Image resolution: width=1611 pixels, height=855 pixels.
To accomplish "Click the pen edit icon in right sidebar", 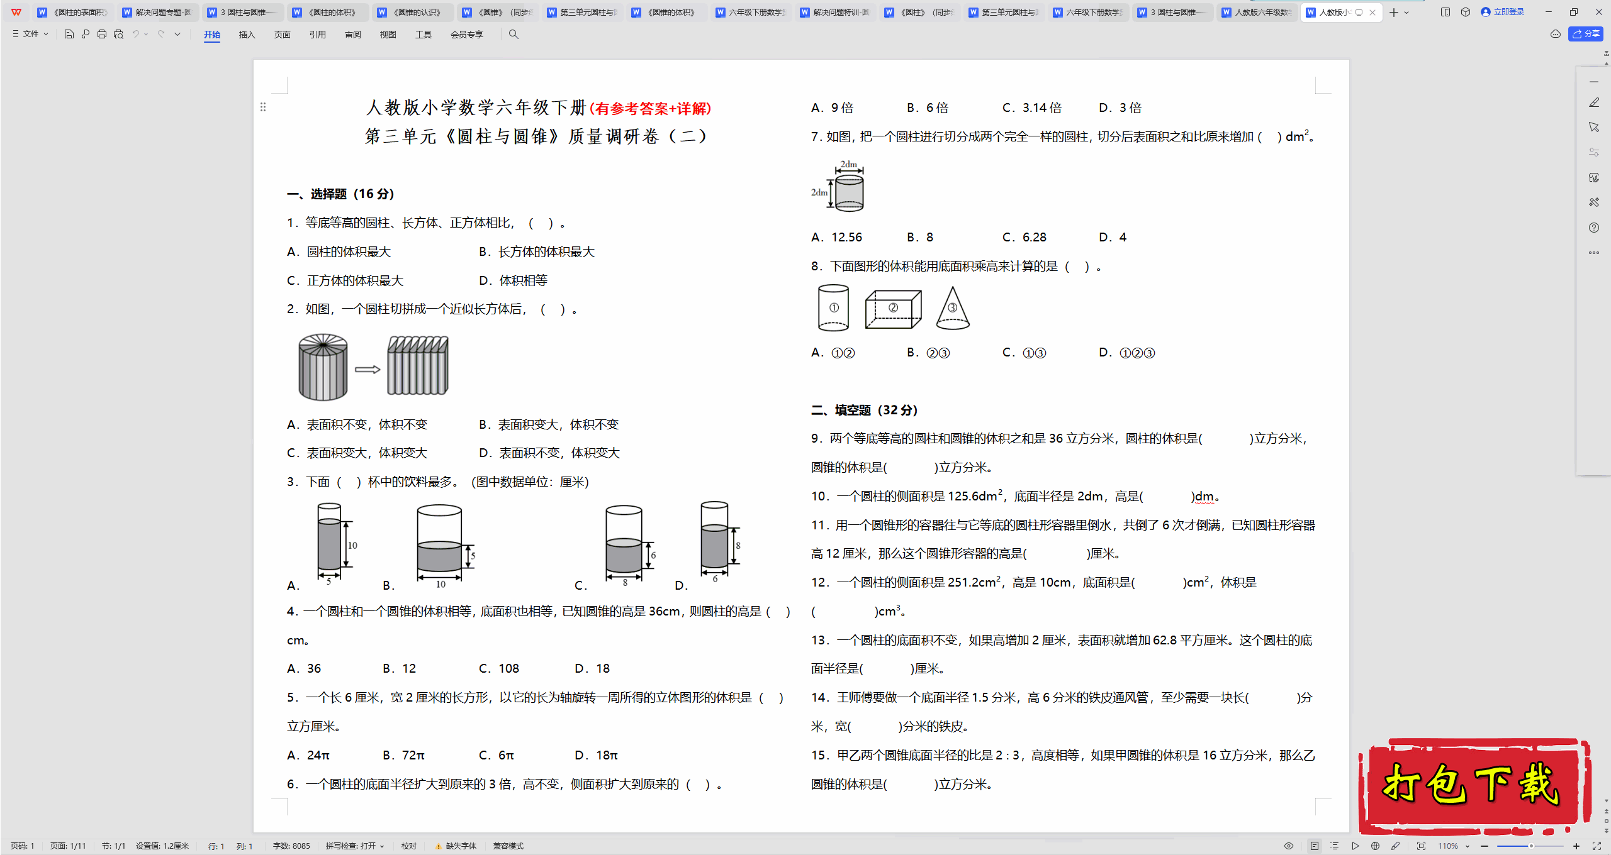I will 1594,102.
